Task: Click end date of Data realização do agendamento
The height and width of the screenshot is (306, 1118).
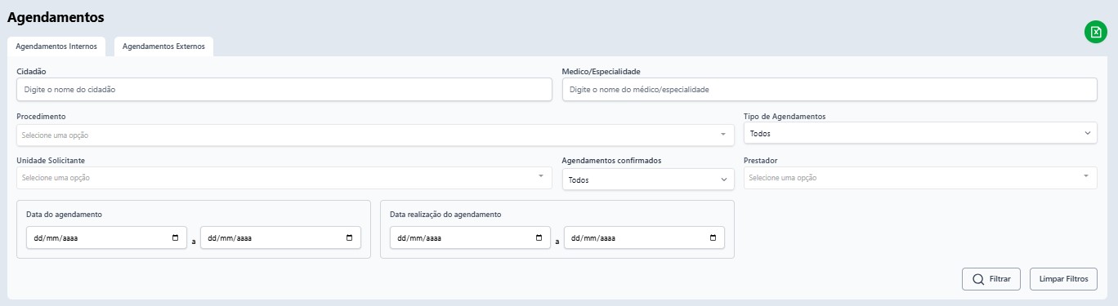Action: coord(644,238)
